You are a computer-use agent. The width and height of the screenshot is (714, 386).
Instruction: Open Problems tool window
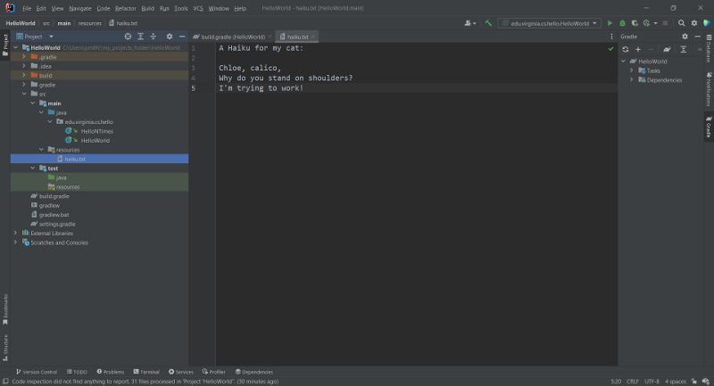point(110,372)
